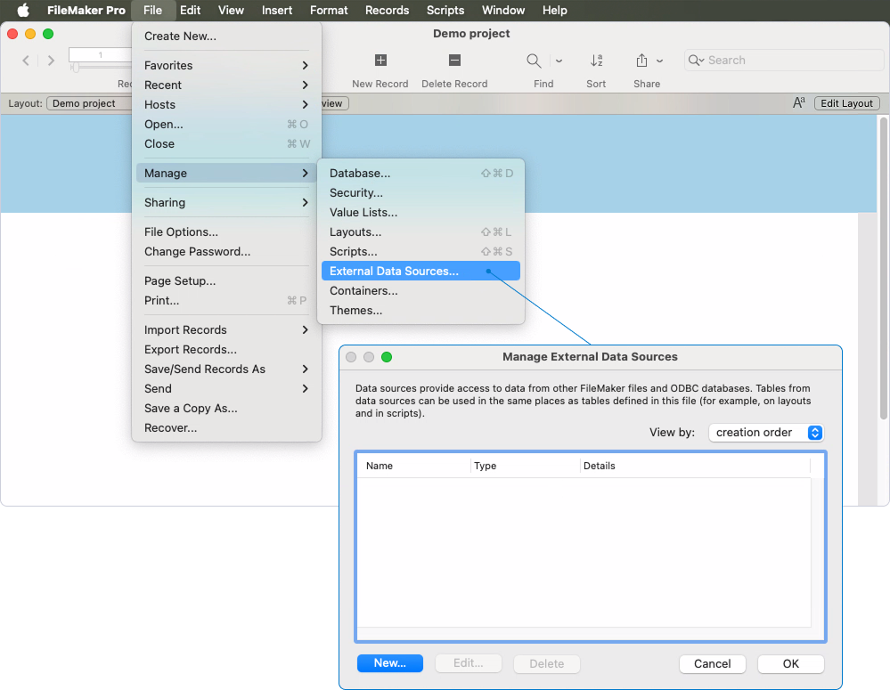890x690 pixels.
Task: Expand the Hosts submenu
Action: [x=227, y=104]
